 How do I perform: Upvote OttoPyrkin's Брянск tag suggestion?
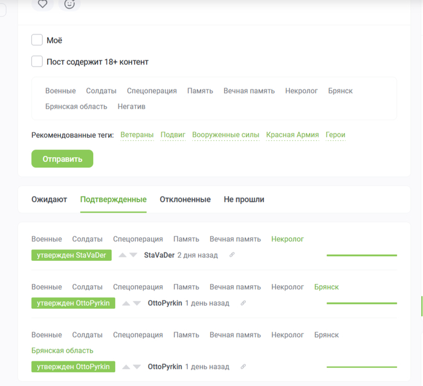click(x=126, y=303)
